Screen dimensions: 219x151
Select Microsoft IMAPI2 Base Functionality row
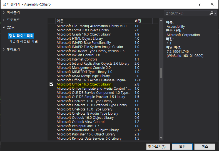pyautogui.click(x=103, y=43)
